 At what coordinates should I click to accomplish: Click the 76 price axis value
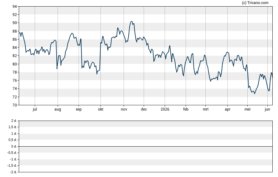point(15,80)
